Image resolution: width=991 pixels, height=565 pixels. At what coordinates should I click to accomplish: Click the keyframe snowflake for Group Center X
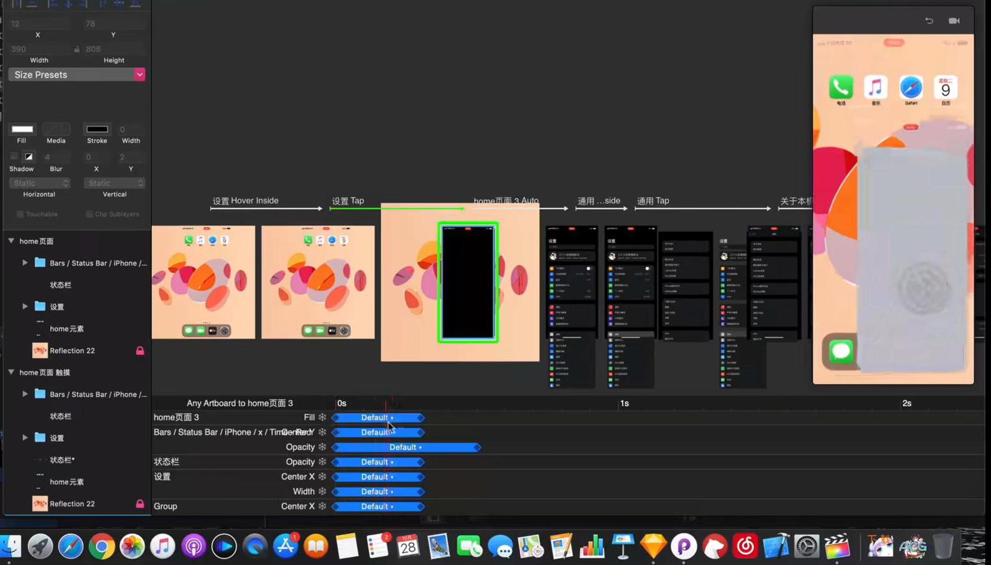click(x=322, y=506)
